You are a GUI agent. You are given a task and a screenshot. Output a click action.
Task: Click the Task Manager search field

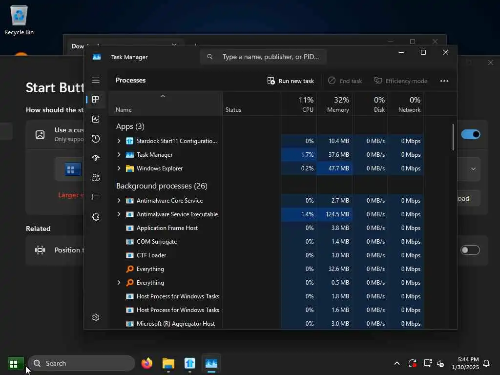click(263, 57)
